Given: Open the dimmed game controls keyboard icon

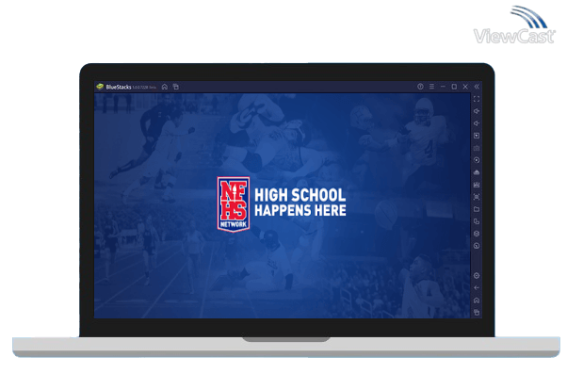Looking at the screenshot, I should (477, 148).
